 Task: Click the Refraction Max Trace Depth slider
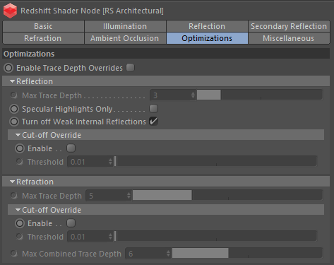click(x=227, y=196)
